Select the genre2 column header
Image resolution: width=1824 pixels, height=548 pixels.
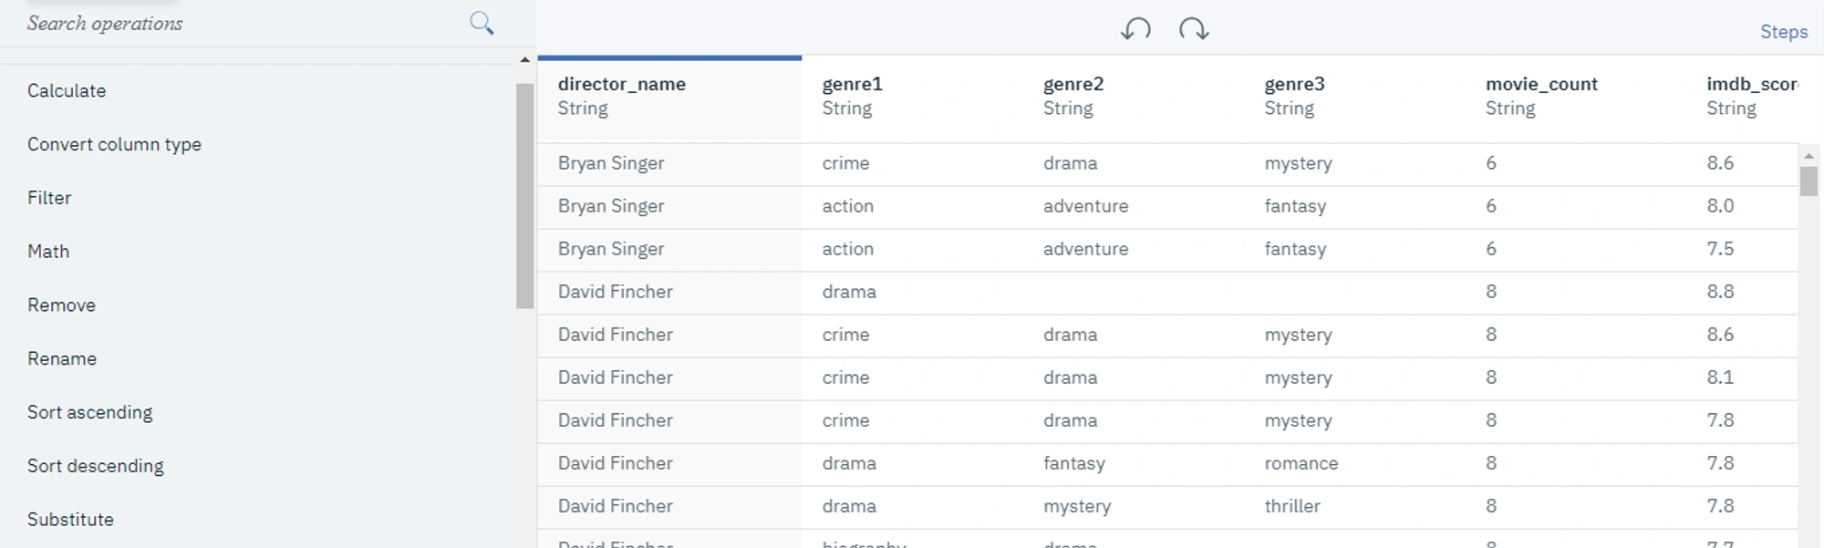click(x=1134, y=97)
